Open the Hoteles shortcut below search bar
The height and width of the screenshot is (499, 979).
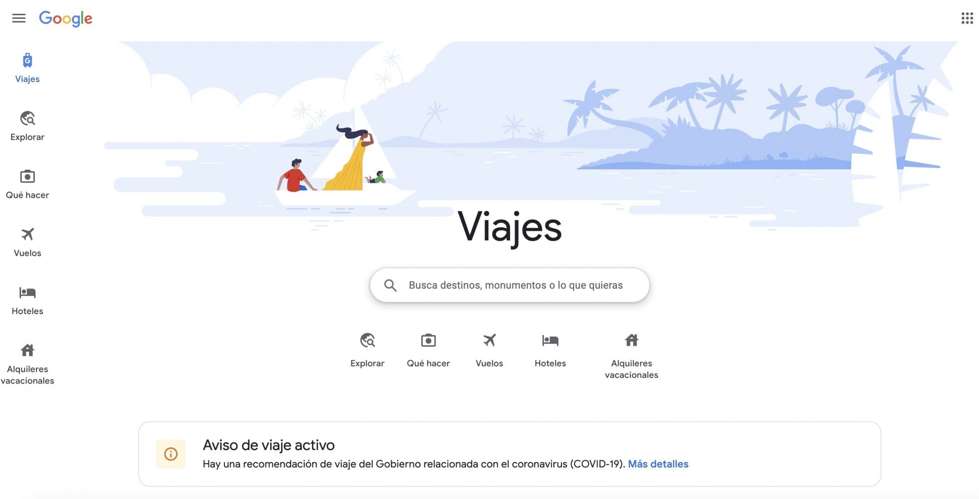coord(550,350)
